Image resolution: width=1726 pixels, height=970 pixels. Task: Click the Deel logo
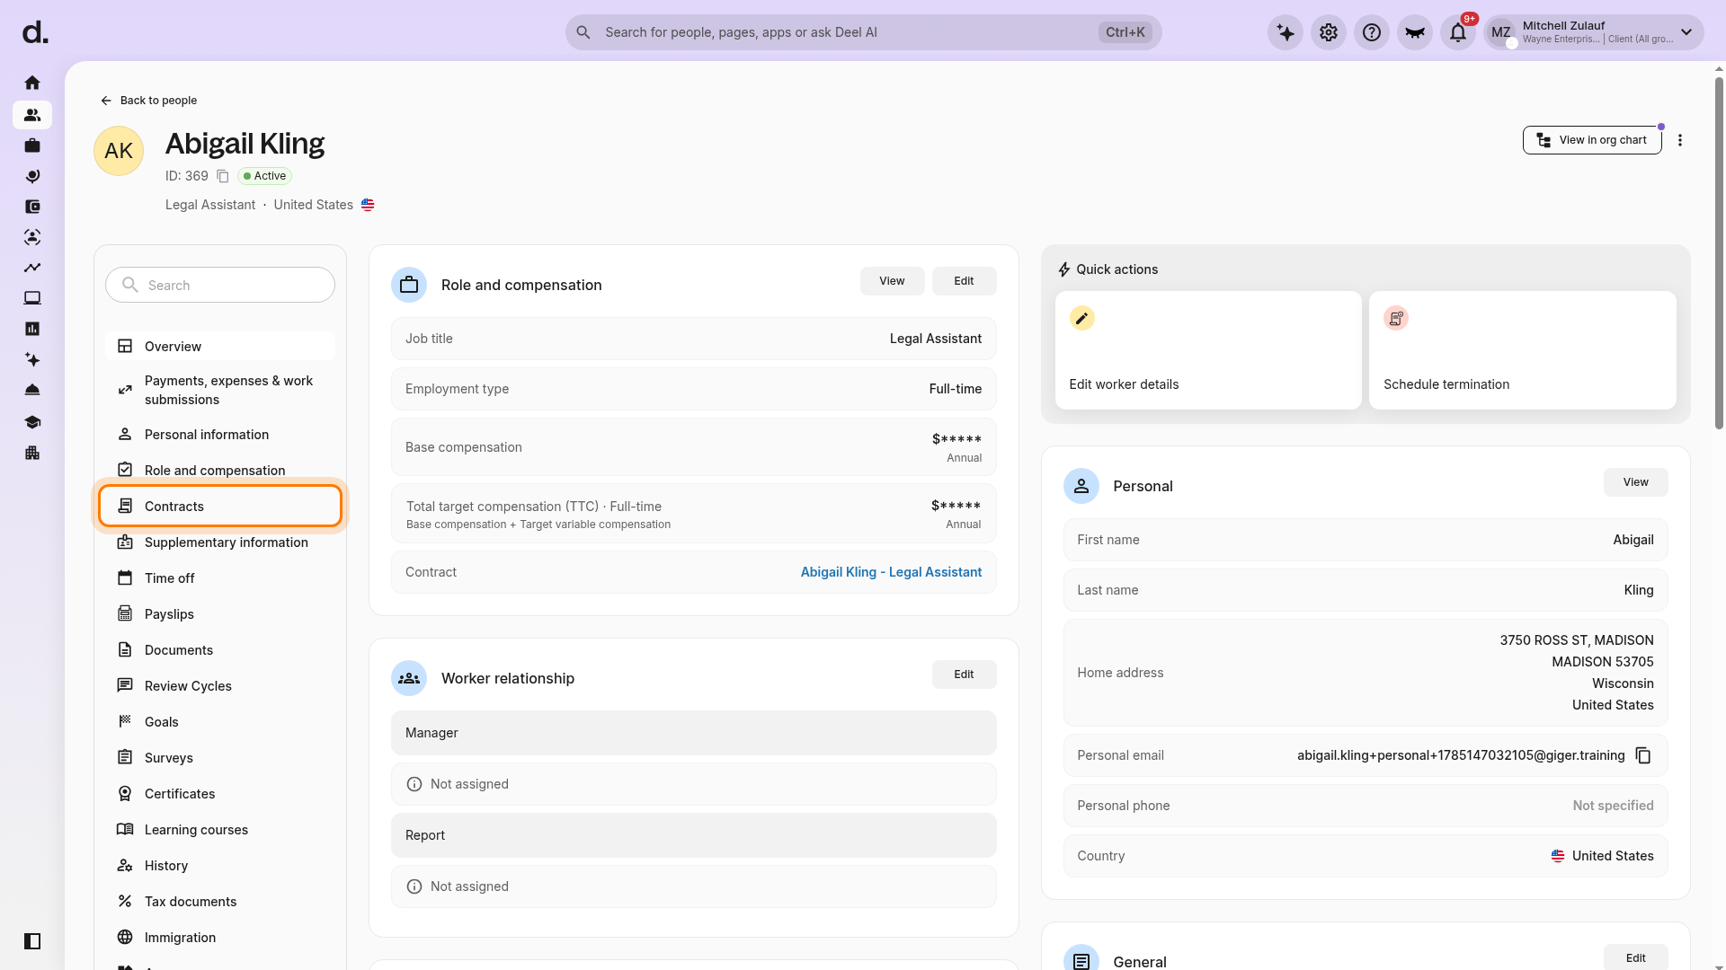[x=35, y=32]
